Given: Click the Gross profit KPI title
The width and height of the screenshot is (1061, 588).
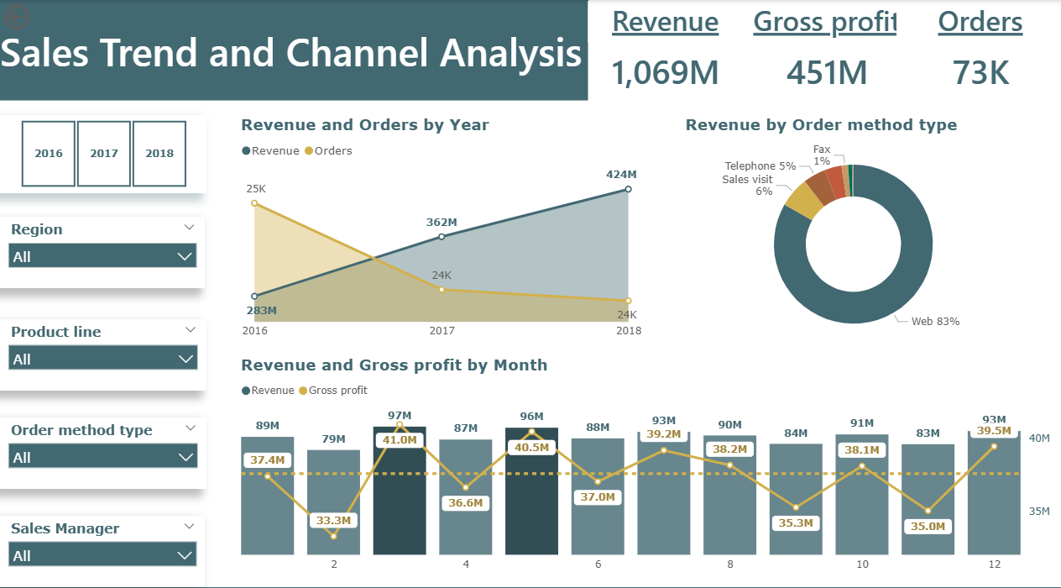Looking at the screenshot, I should 824,23.
